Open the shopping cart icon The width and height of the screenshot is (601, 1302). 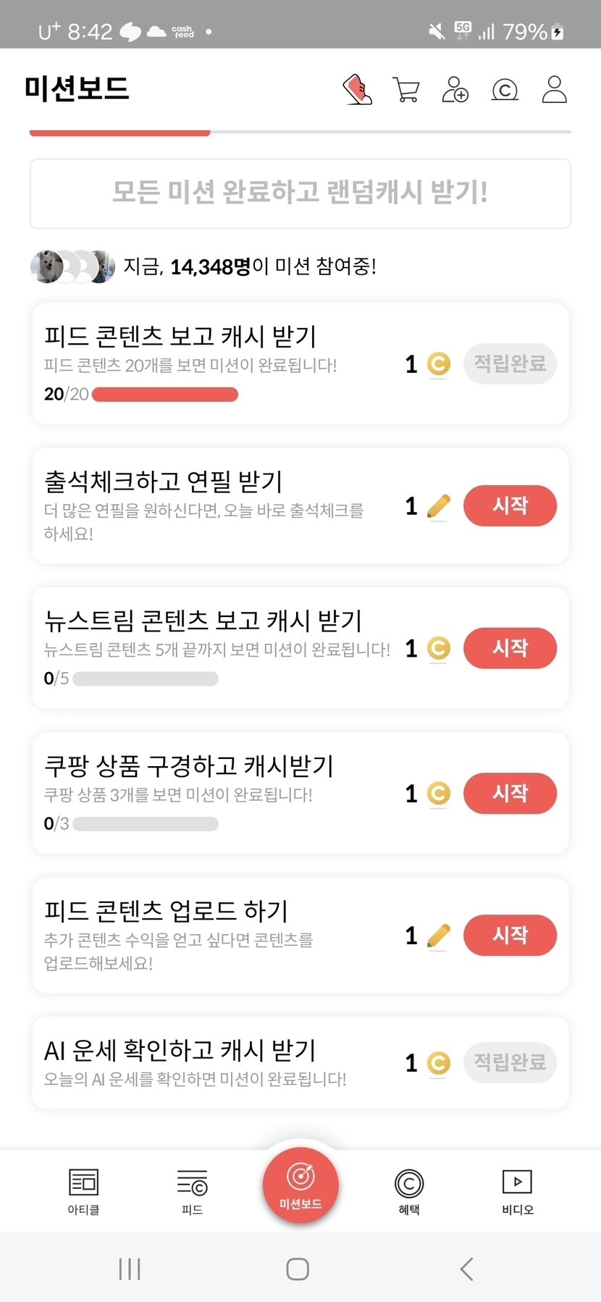[405, 90]
